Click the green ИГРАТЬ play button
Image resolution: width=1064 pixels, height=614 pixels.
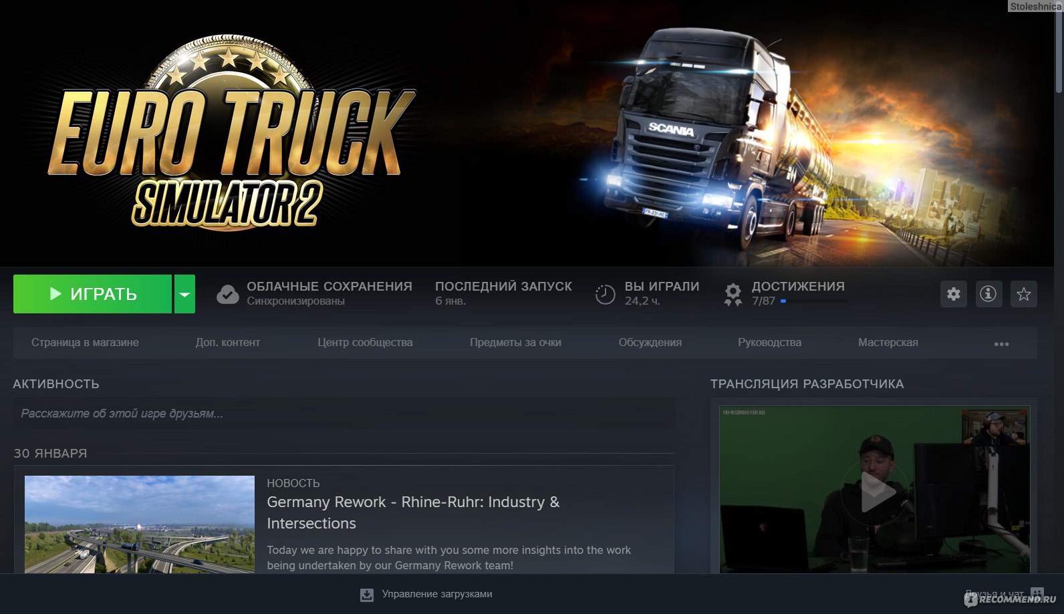tap(92, 294)
